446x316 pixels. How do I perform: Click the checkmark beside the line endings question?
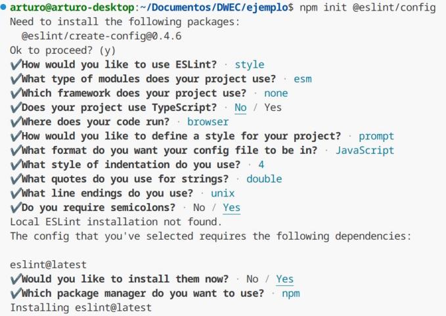[14, 193]
